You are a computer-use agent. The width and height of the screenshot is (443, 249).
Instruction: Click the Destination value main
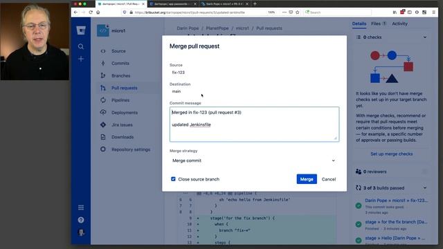(x=177, y=91)
